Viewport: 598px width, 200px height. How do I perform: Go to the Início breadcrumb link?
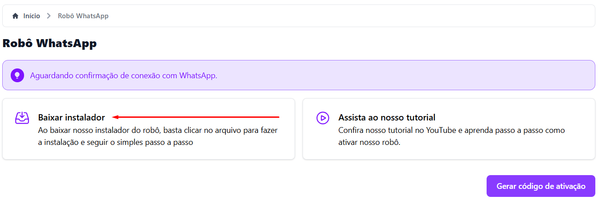tap(32, 16)
